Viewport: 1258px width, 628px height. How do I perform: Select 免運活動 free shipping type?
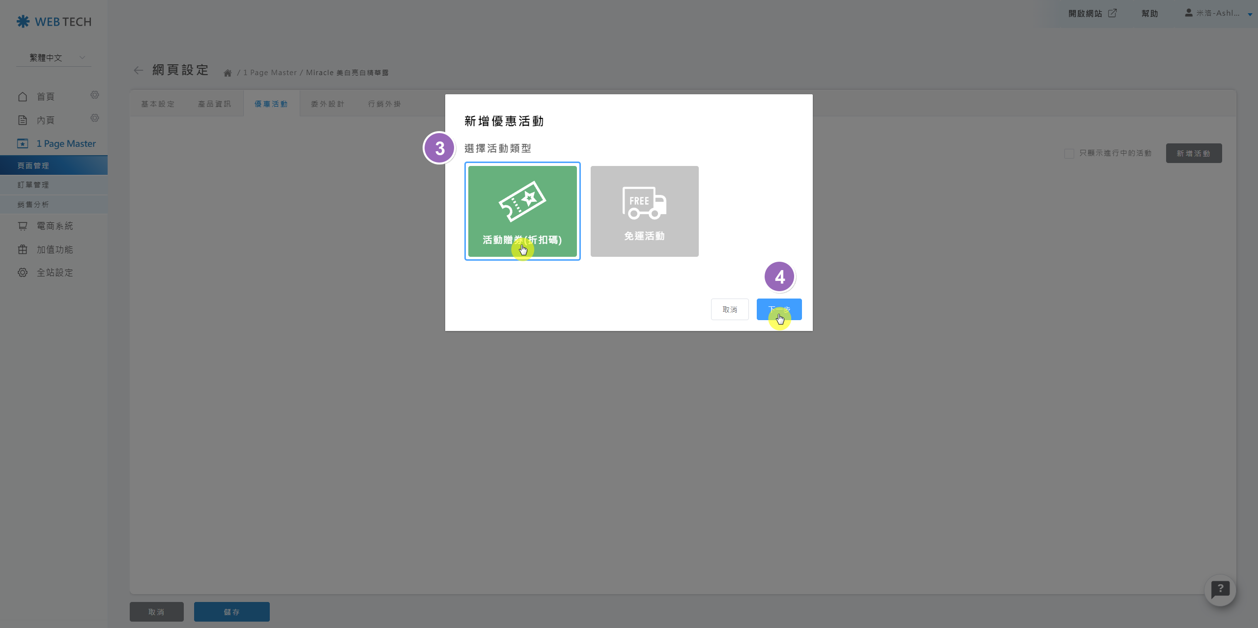pos(644,211)
